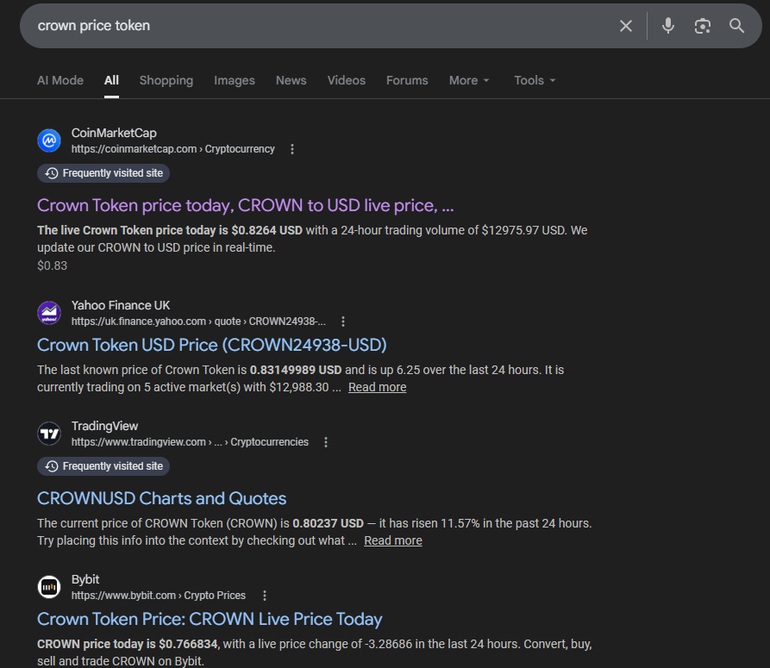The width and height of the screenshot is (770, 668).
Task: Open options menu for Yahoo Finance result
Action: tap(343, 322)
